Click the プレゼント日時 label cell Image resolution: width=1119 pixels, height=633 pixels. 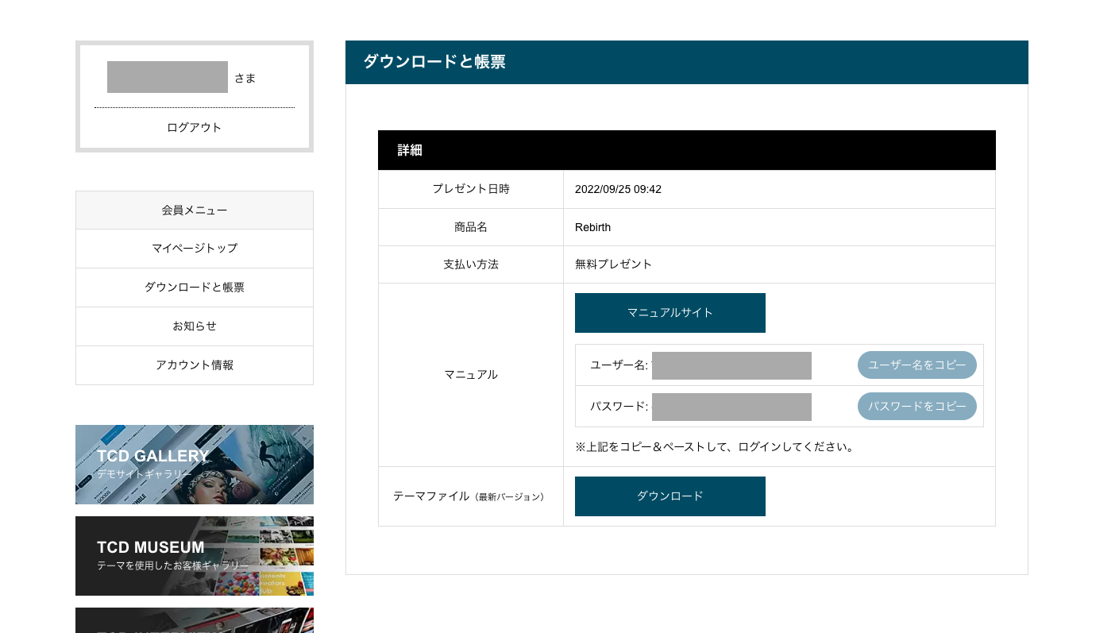pyautogui.click(x=471, y=189)
